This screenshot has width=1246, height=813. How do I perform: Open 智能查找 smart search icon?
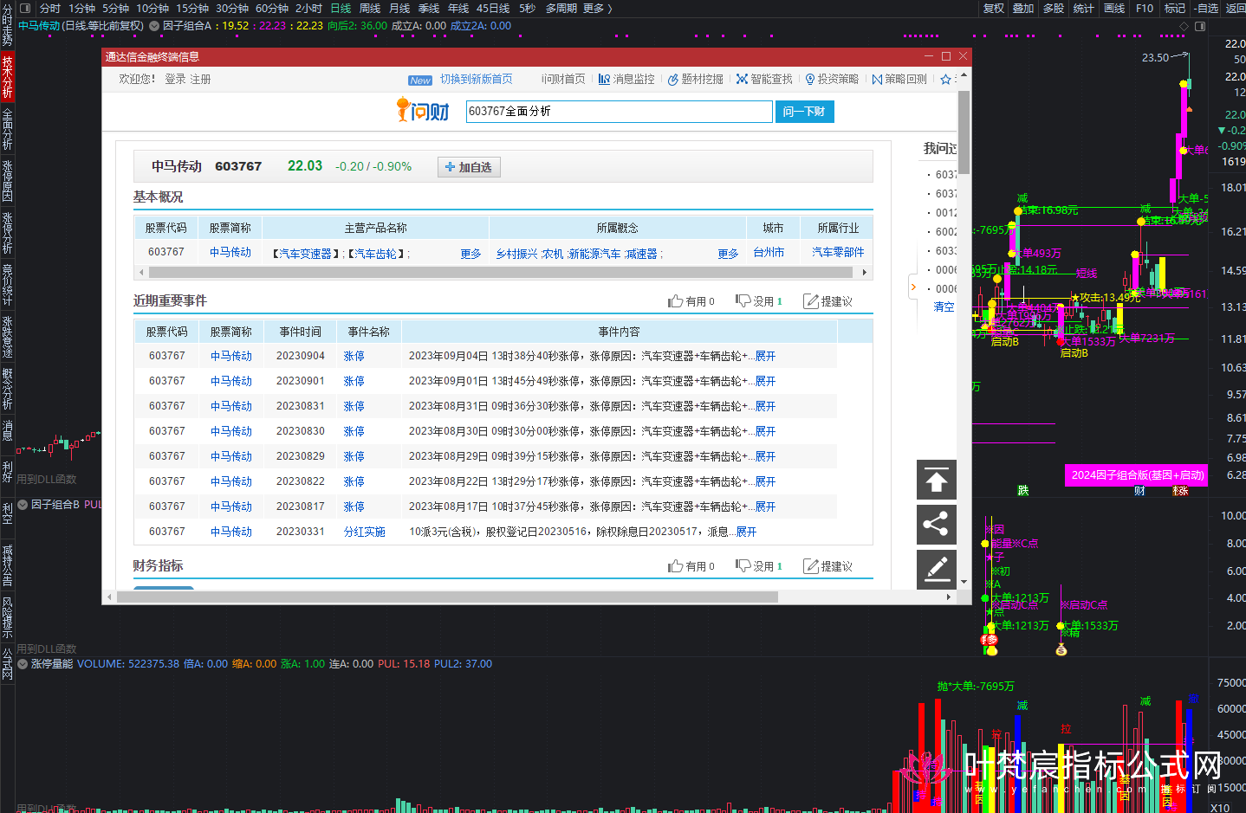pos(742,79)
